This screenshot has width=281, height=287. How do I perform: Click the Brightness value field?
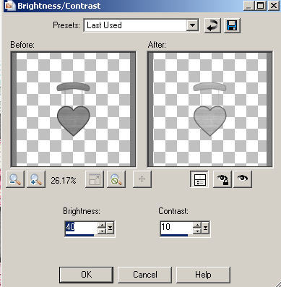[x=81, y=227]
